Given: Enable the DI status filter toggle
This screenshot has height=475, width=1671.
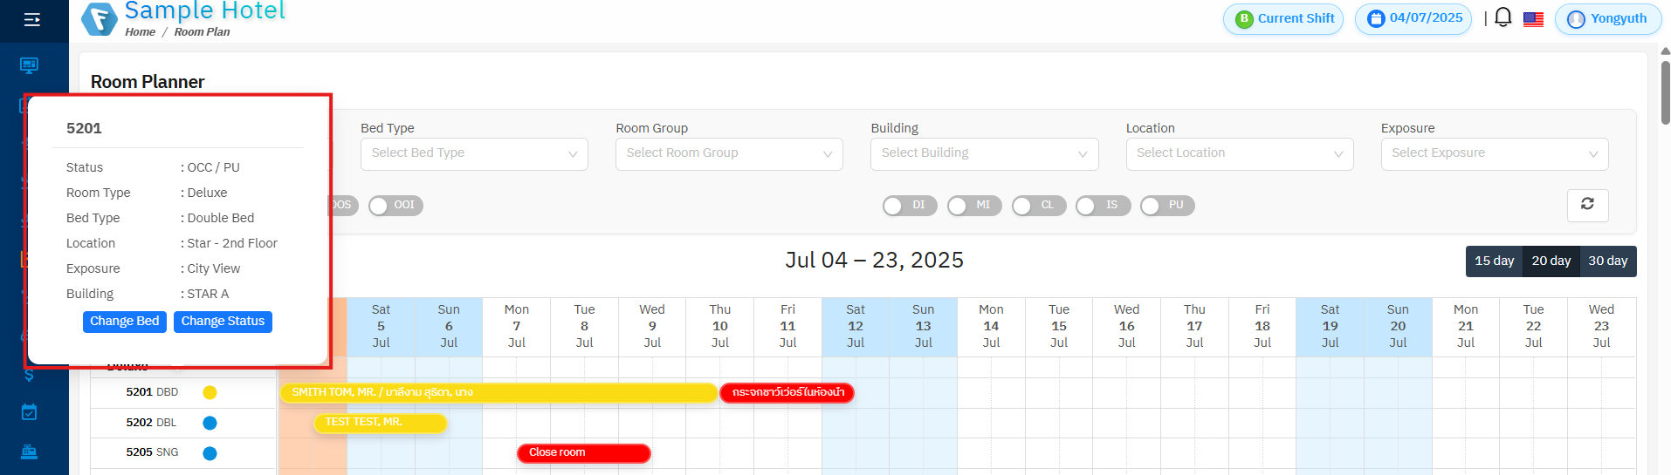Looking at the screenshot, I should pyautogui.click(x=909, y=206).
